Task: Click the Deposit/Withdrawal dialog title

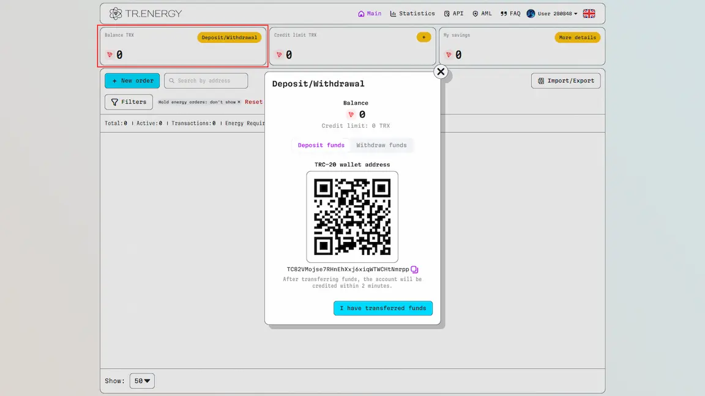Action: point(318,84)
